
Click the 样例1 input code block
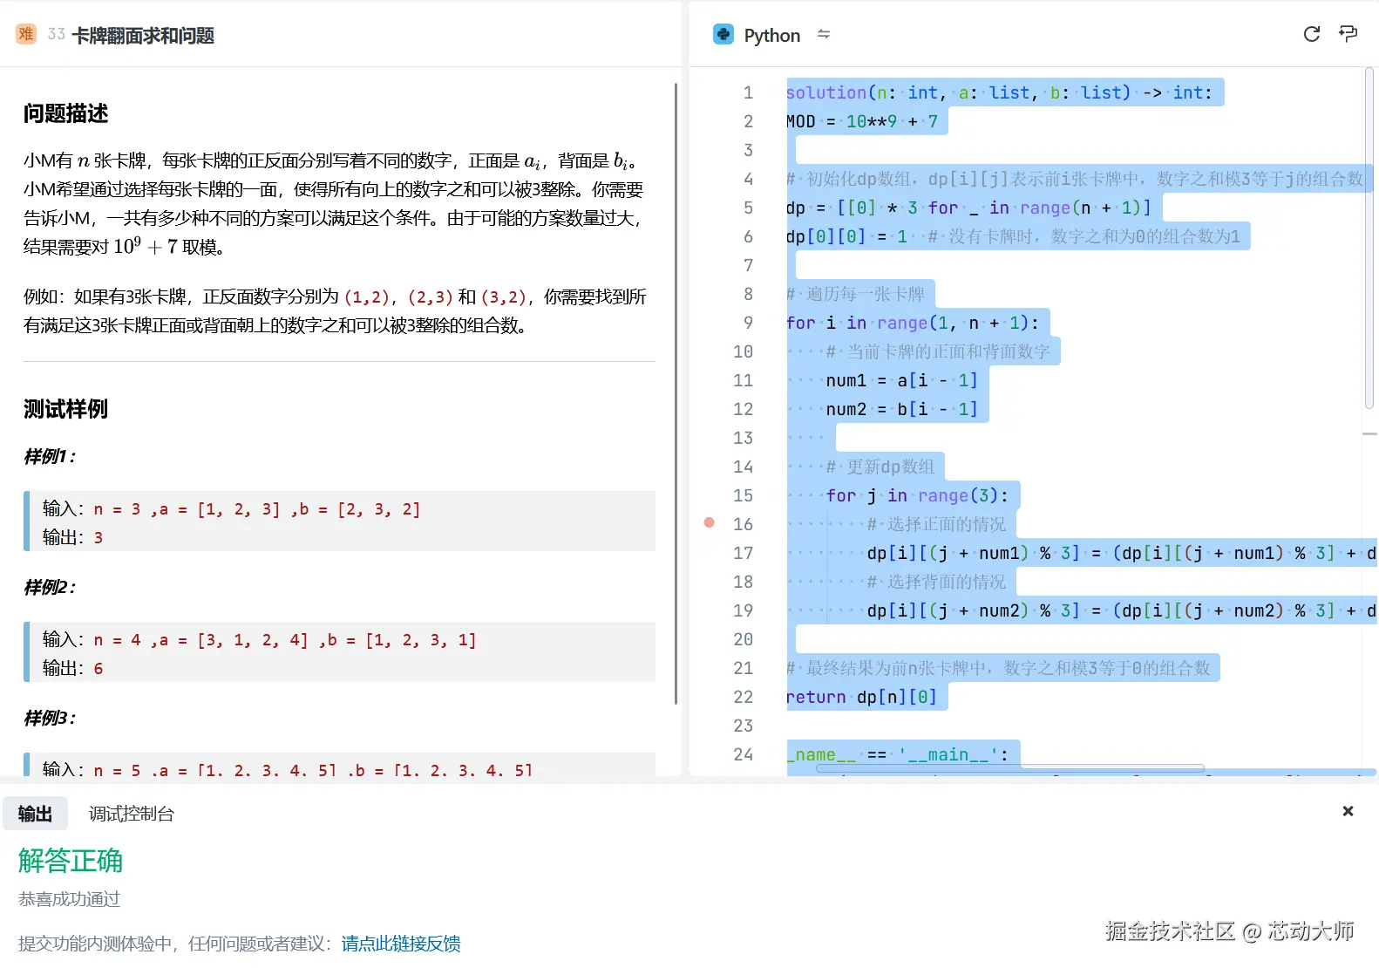(340, 521)
